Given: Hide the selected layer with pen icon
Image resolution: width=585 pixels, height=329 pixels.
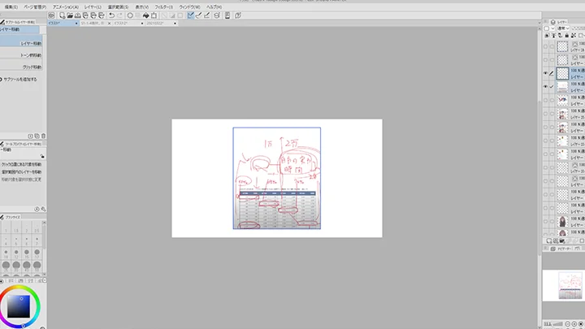Looking at the screenshot, I should click(545, 73).
